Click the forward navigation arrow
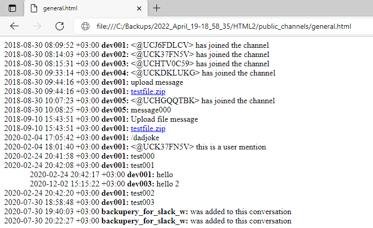Image resolution: width=373 pixels, height=228 pixels. (37, 26)
